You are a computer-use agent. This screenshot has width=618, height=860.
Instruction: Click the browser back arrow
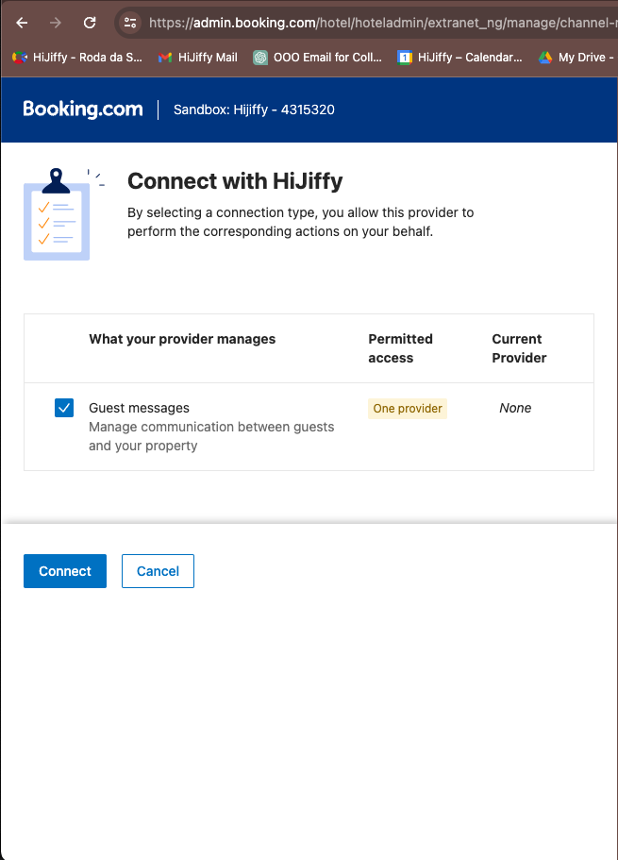point(22,23)
